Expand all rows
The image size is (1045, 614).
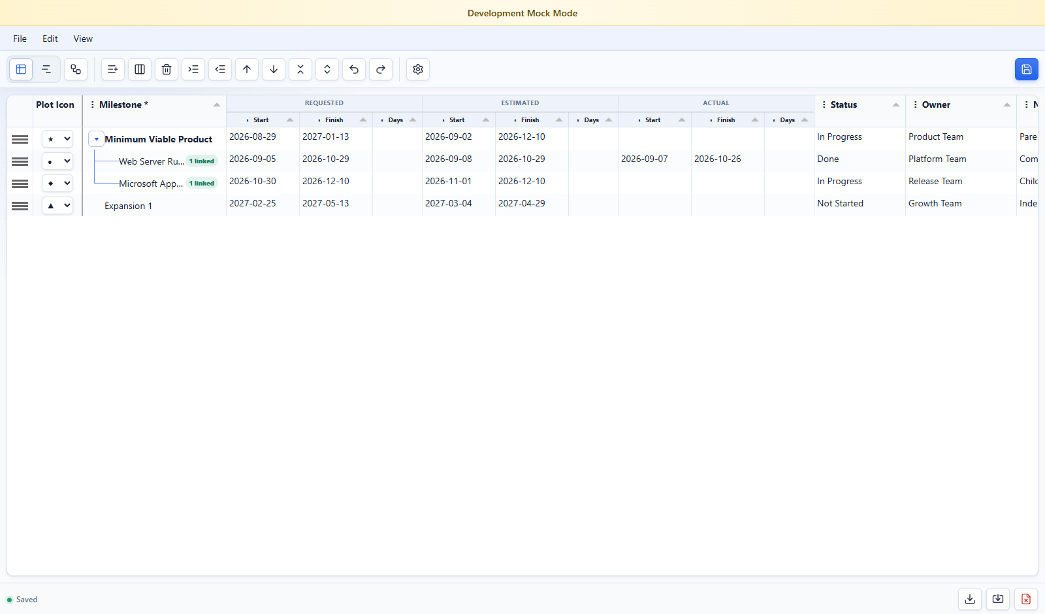[327, 69]
